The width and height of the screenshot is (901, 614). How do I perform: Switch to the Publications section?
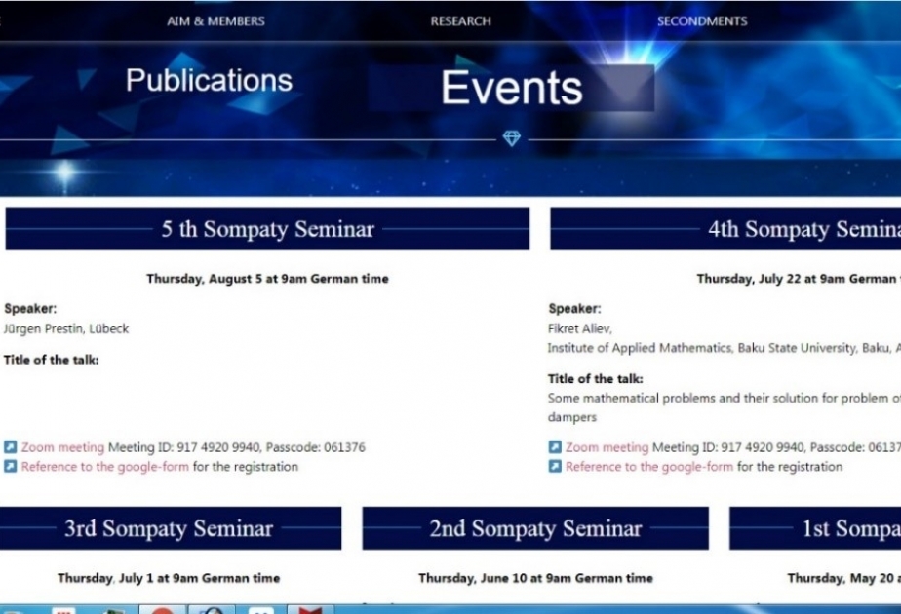[x=209, y=80]
